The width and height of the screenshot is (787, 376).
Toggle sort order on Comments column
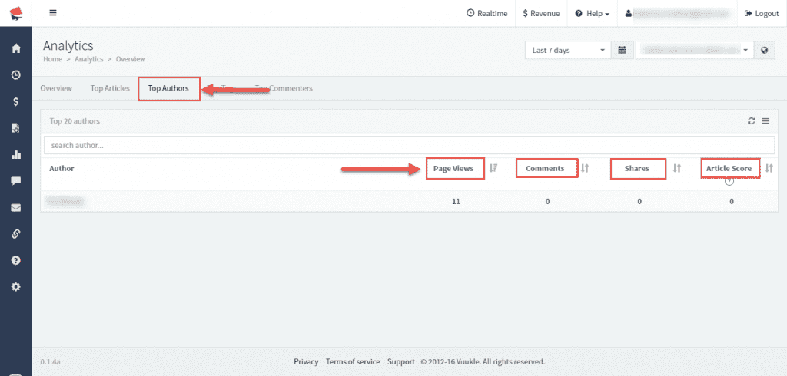coord(585,168)
